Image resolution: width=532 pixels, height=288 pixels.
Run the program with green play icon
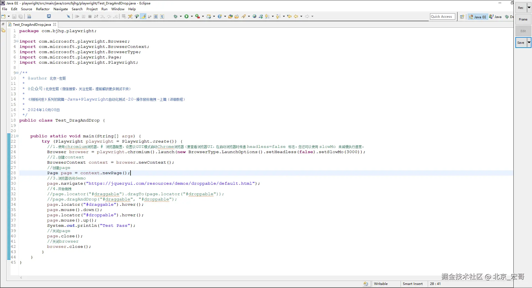coord(186,17)
